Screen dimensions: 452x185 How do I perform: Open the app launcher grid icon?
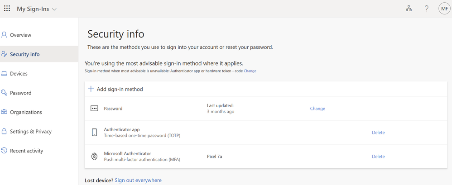pos(7,9)
